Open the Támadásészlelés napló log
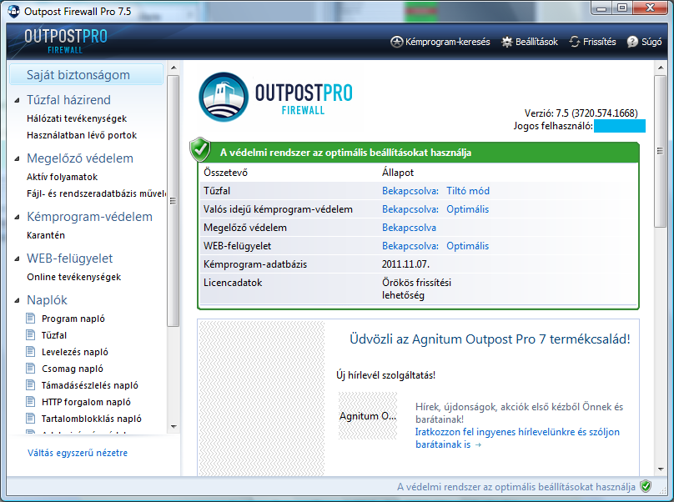The image size is (674, 502). [90, 385]
